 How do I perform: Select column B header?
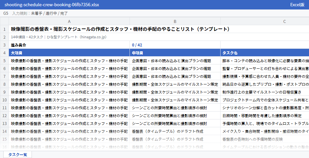pyautogui.click(x=175, y=21)
